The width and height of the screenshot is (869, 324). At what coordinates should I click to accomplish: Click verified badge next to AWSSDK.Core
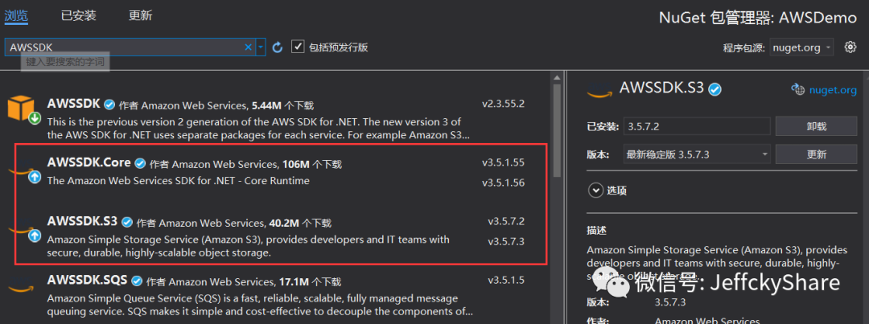[x=140, y=163]
